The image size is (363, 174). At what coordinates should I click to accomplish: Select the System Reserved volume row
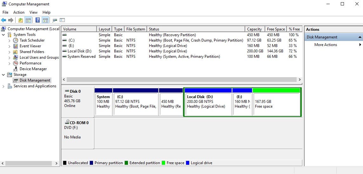click(x=182, y=57)
